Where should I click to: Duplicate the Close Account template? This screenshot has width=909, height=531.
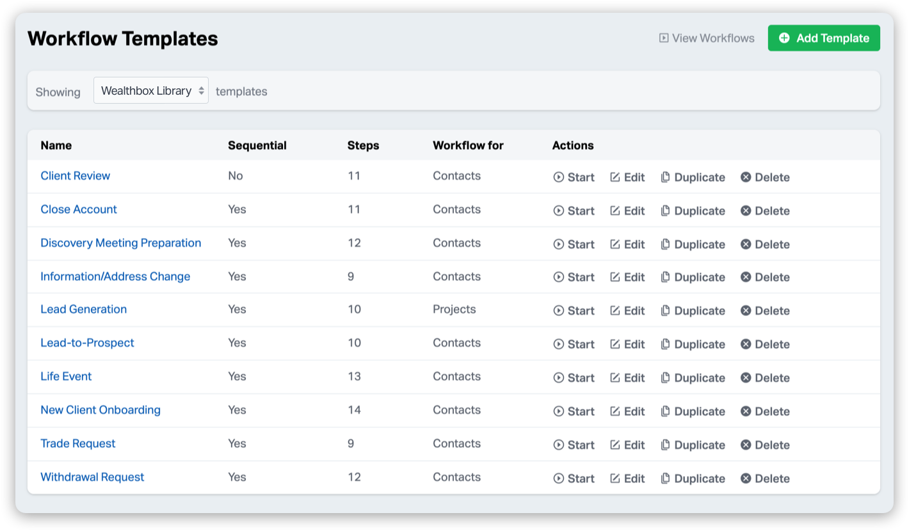pos(693,210)
